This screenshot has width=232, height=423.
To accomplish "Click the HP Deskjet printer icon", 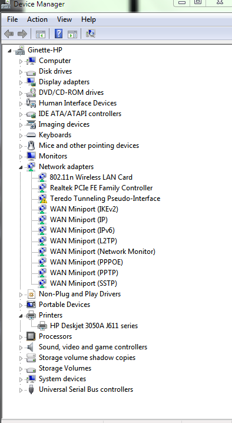I will pos(42,326).
